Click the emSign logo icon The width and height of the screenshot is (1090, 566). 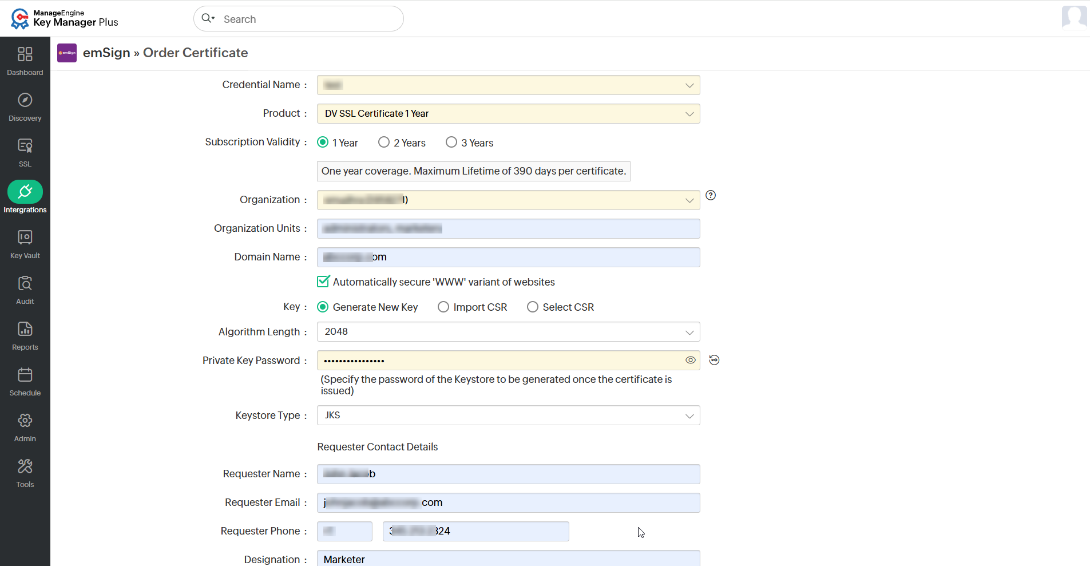pyautogui.click(x=67, y=53)
